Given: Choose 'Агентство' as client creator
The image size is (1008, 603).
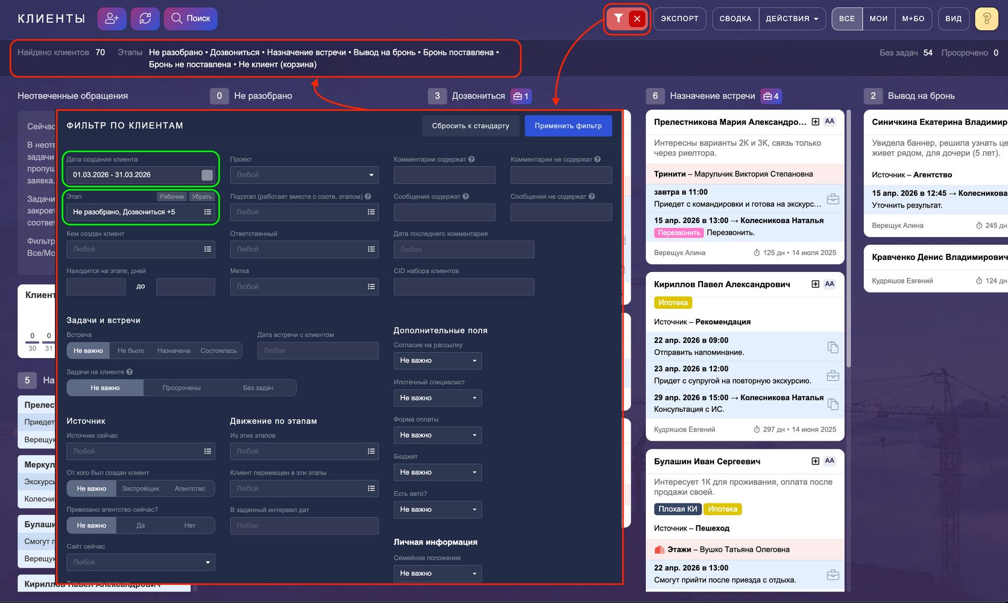Looking at the screenshot, I should tap(190, 489).
